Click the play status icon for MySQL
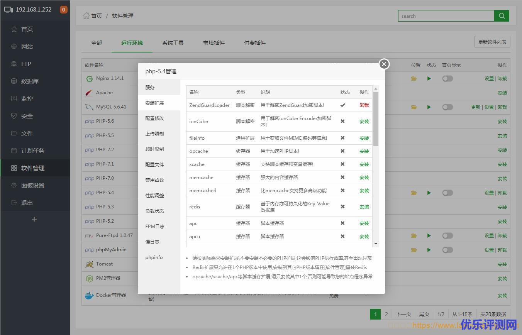Viewport: 522px width, 335px height. (429, 107)
